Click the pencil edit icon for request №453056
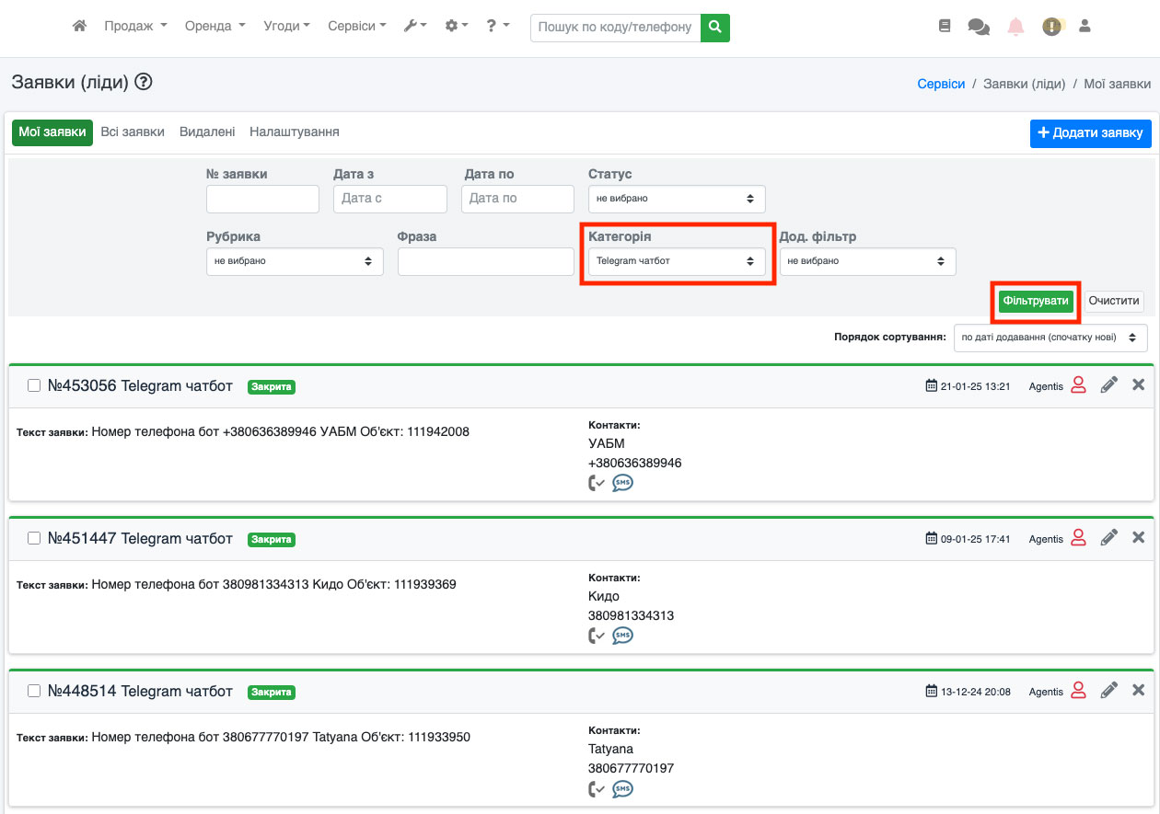Viewport: 1160px width, 814px height. tap(1108, 385)
